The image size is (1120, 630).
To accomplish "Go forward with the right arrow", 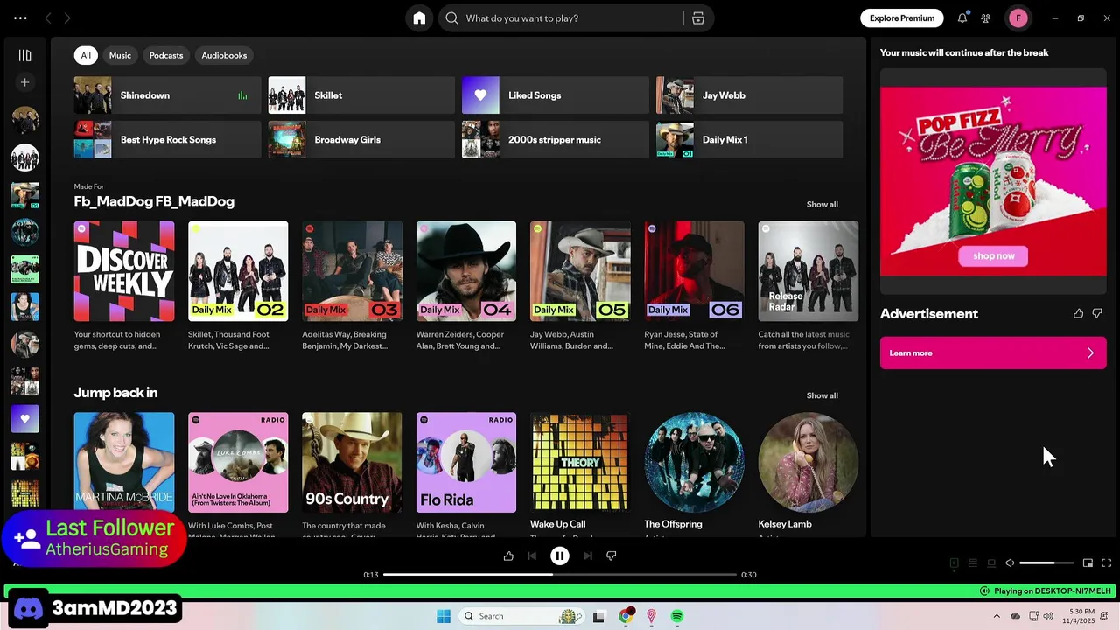I will [x=67, y=17].
